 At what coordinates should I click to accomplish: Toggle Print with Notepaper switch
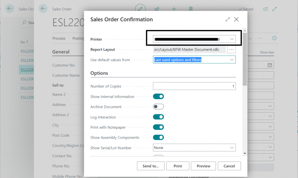pyautogui.click(x=158, y=127)
